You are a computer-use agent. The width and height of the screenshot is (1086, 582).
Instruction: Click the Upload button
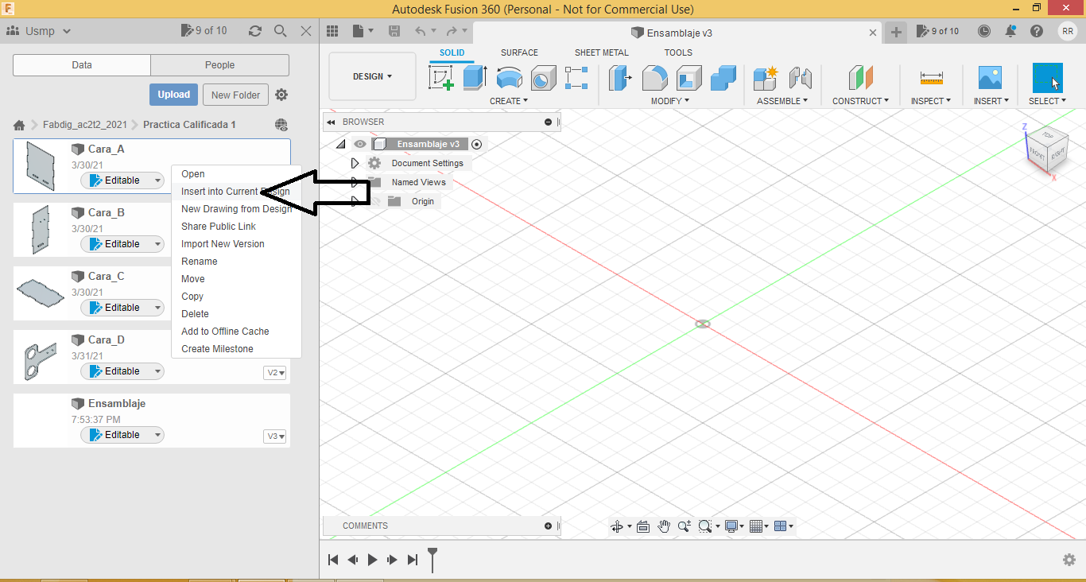pyautogui.click(x=173, y=95)
